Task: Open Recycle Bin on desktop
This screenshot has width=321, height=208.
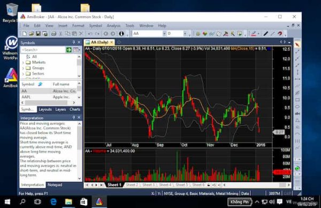Action: (11, 13)
